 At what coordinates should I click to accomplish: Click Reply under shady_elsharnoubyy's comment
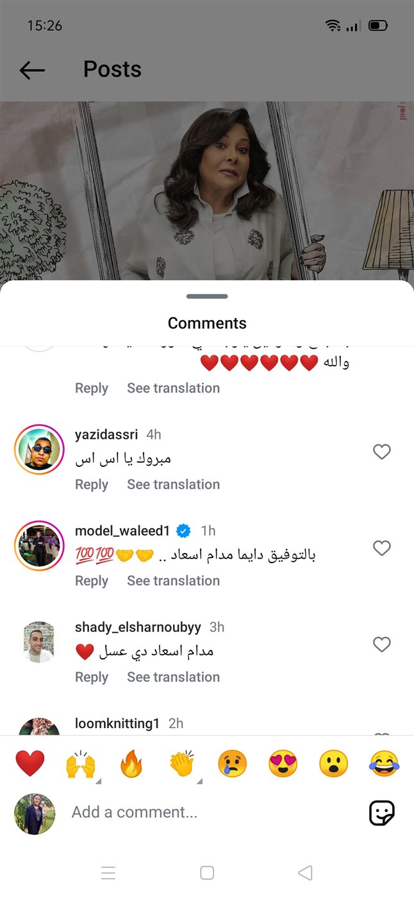click(x=92, y=677)
